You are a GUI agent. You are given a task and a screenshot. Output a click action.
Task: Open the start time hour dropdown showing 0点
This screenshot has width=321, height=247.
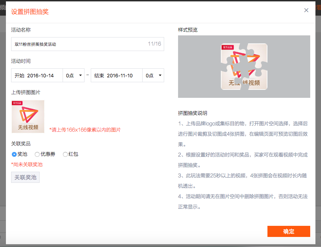click(x=73, y=75)
